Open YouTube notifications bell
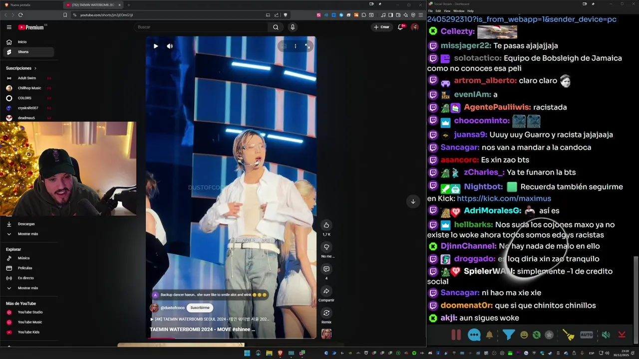The width and height of the screenshot is (639, 359). [400, 27]
